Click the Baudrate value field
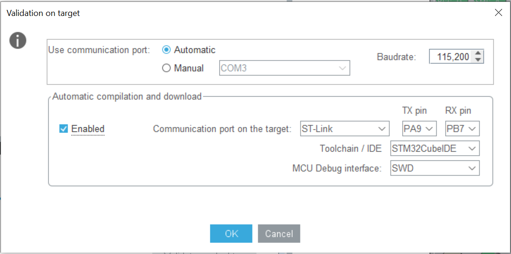The image size is (511, 254). (451, 57)
